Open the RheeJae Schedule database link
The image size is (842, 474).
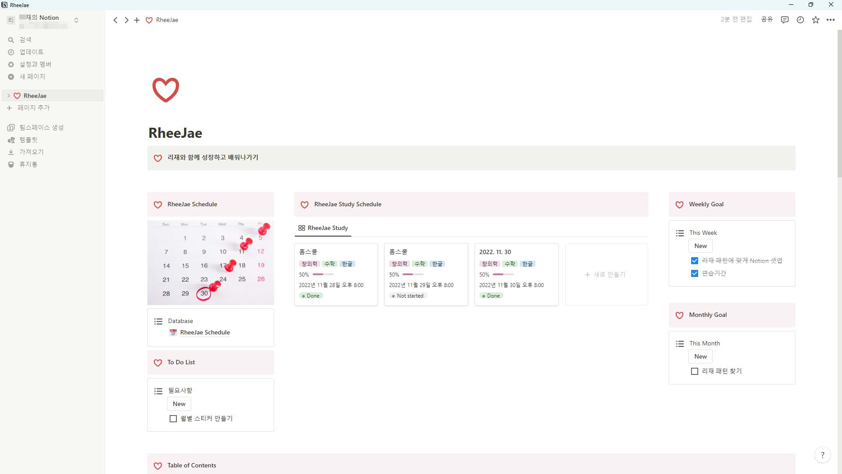(205, 333)
